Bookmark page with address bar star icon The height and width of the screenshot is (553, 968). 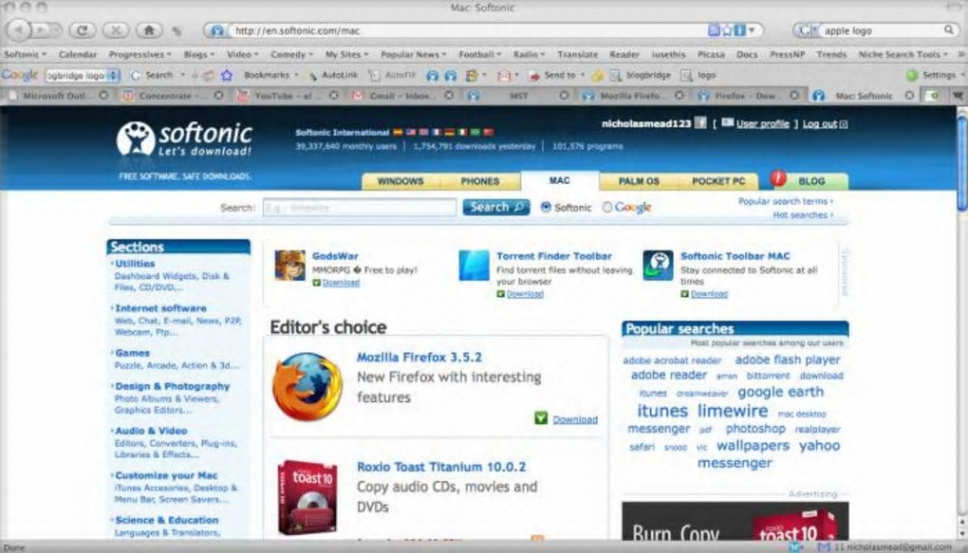[727, 29]
